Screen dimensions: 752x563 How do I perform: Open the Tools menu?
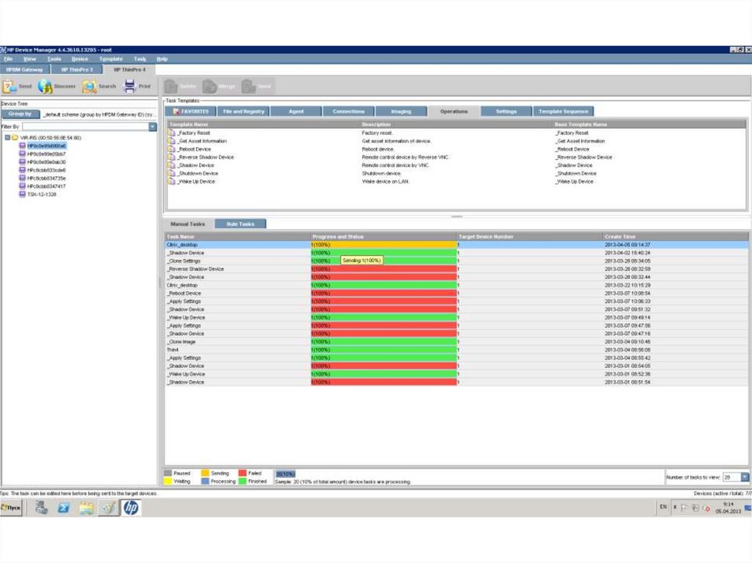coord(54,59)
